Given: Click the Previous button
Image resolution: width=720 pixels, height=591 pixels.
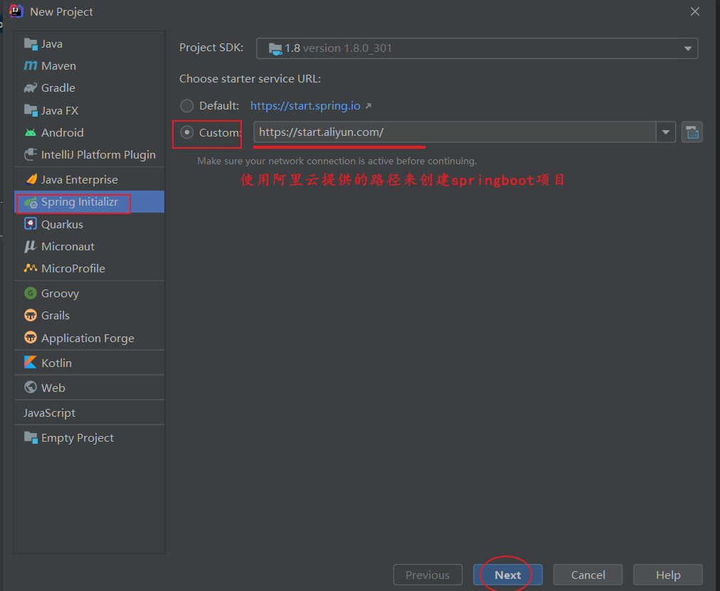Looking at the screenshot, I should (428, 575).
